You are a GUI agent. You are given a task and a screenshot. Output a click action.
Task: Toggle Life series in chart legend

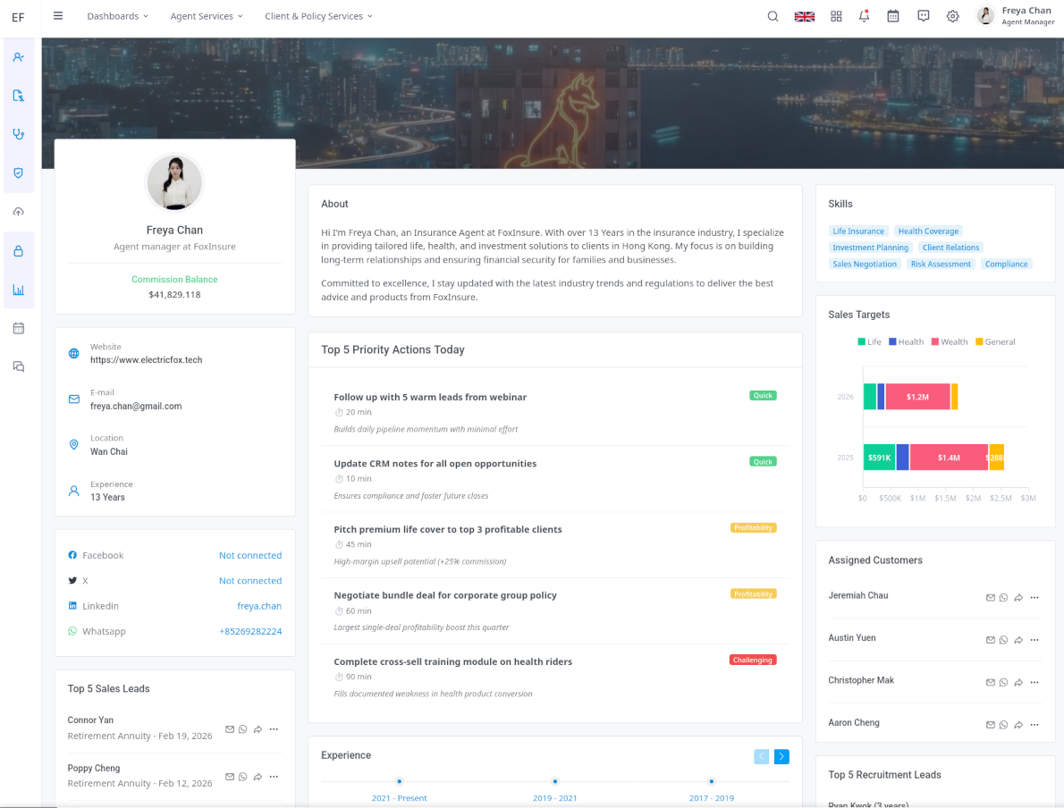click(x=869, y=342)
